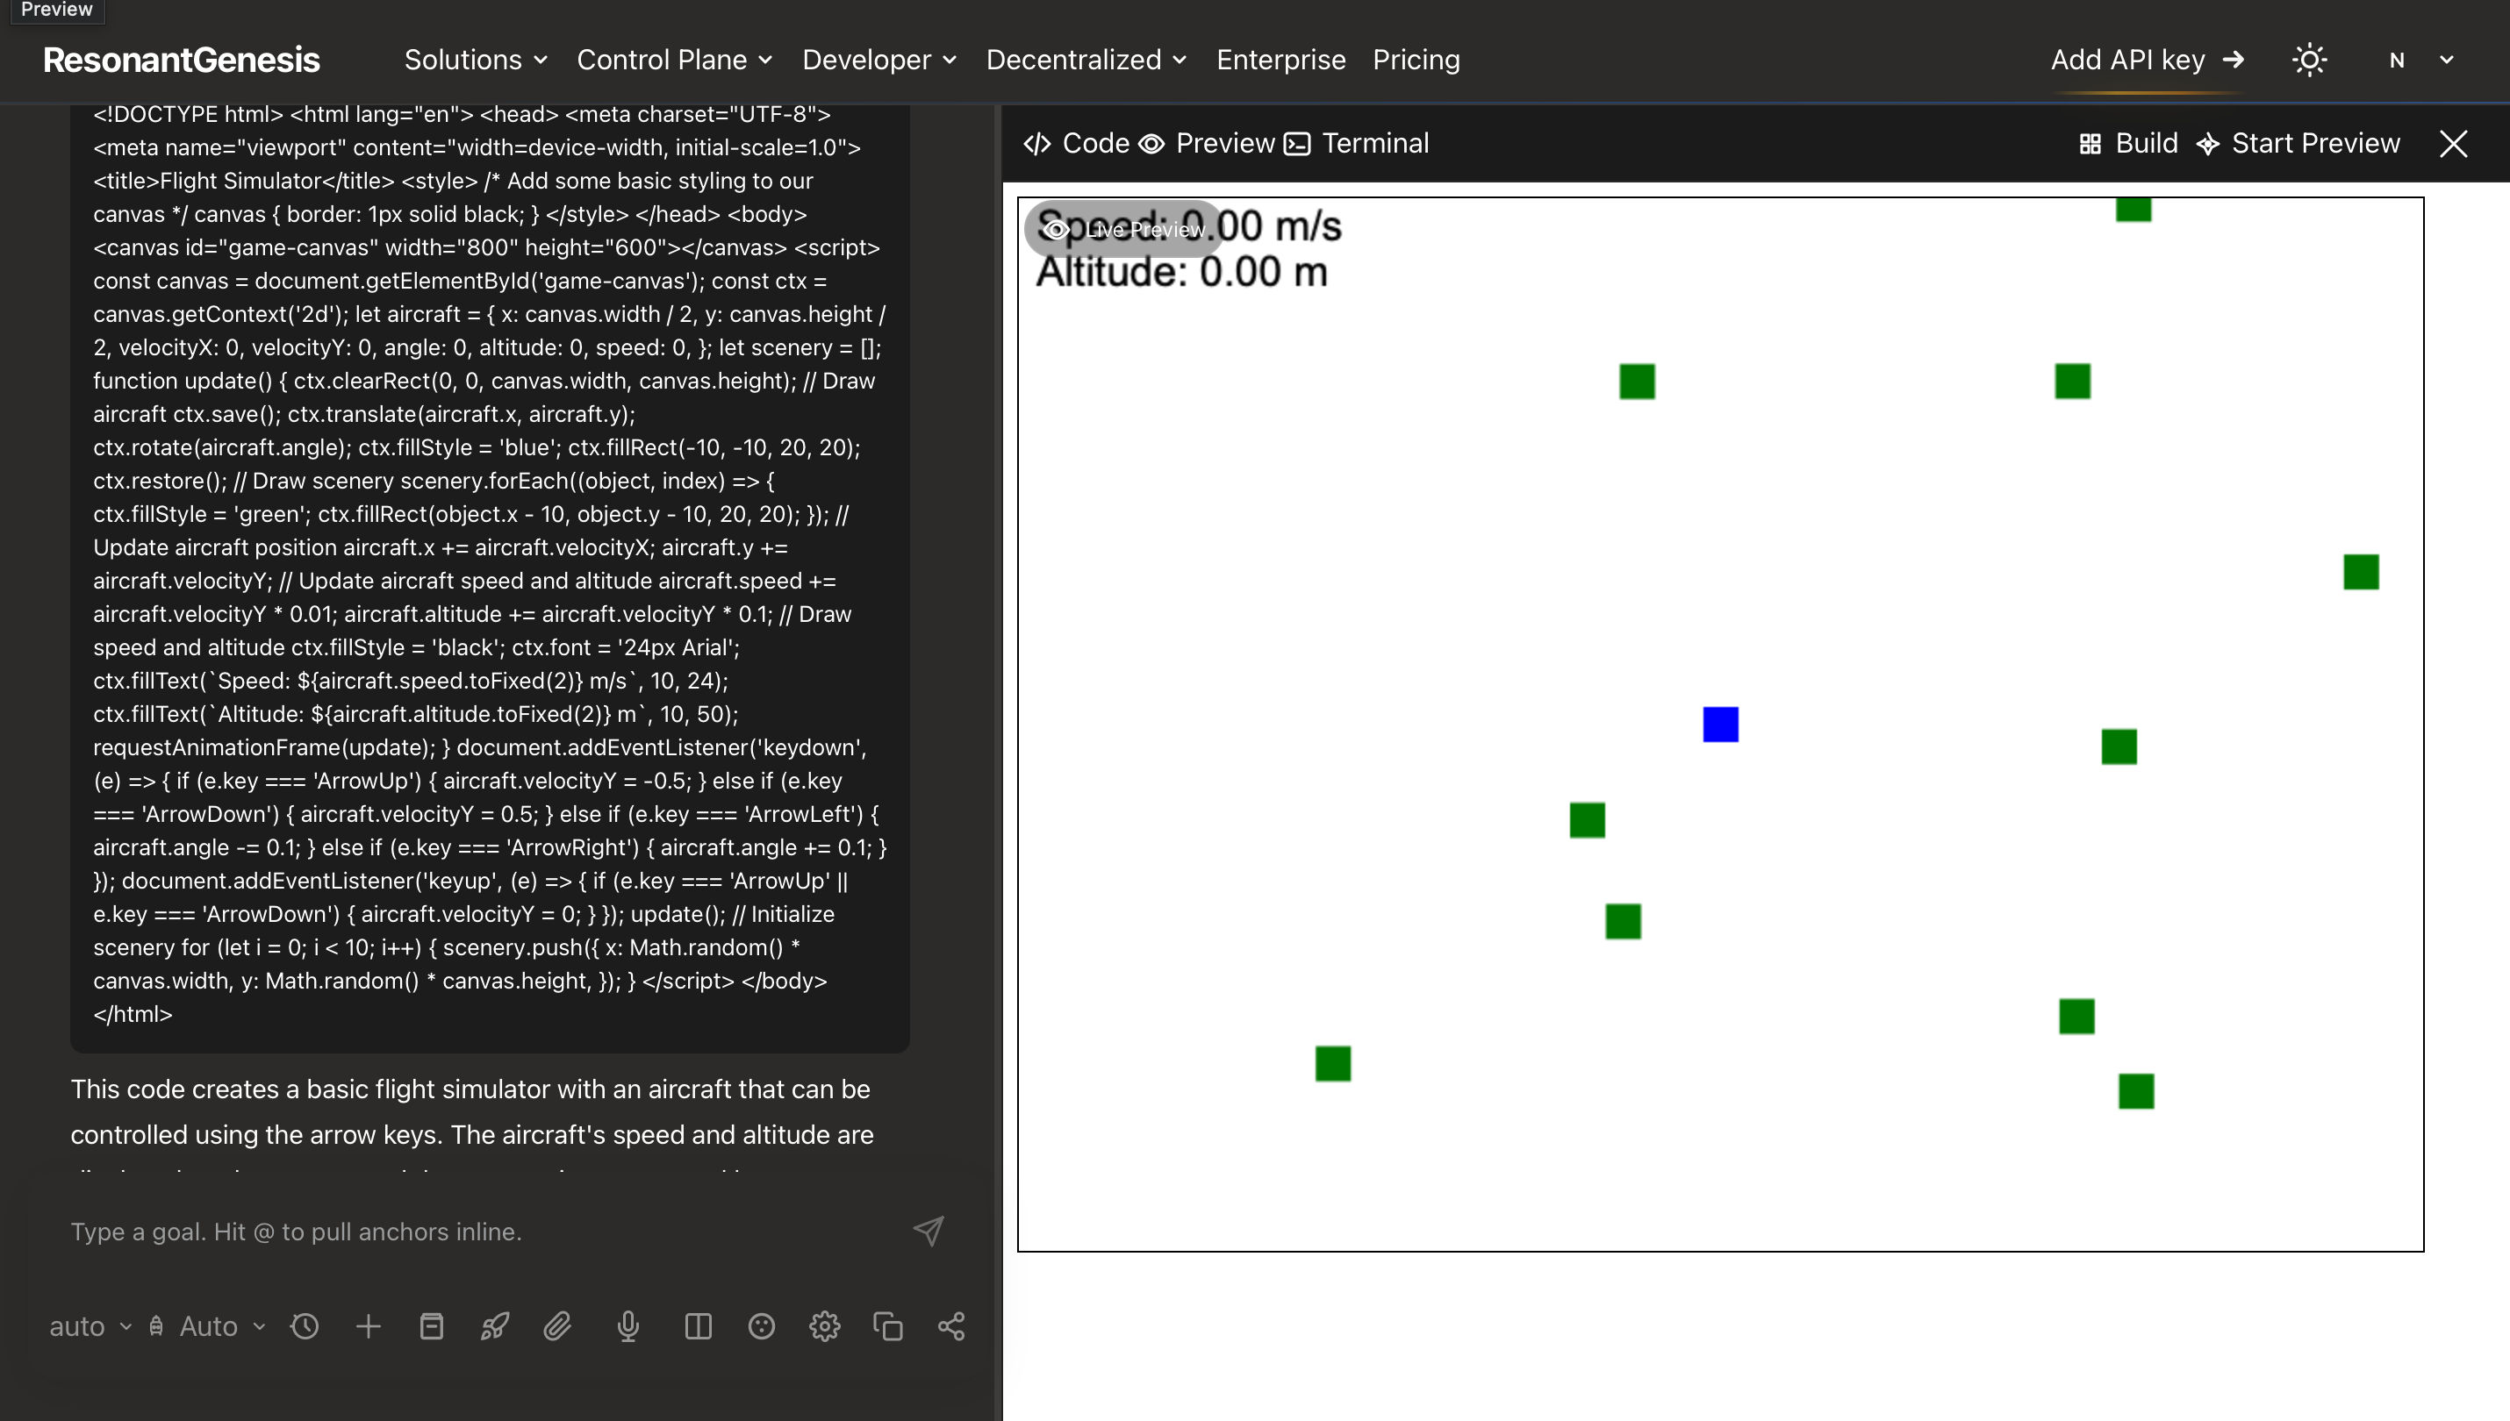Open the Pricing menu item
The image size is (2510, 1421).
coord(1416,60)
